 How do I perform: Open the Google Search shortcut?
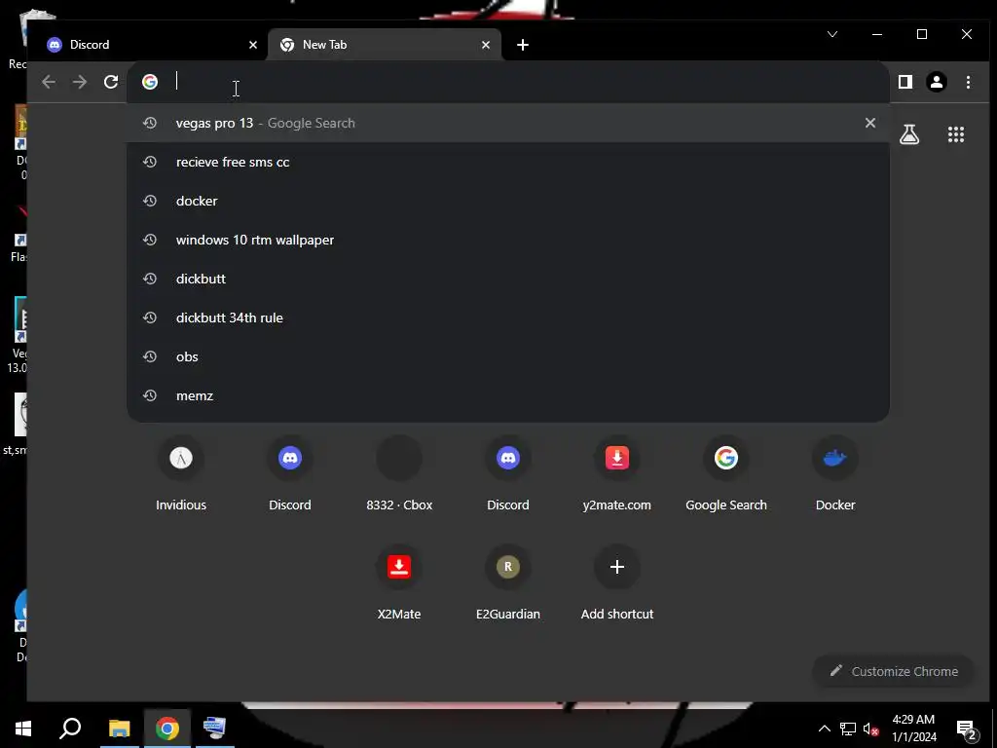(x=726, y=474)
